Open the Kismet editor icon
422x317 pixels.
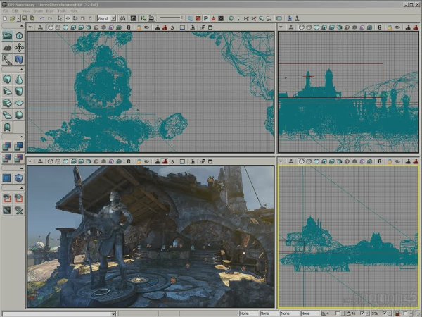click(143, 18)
